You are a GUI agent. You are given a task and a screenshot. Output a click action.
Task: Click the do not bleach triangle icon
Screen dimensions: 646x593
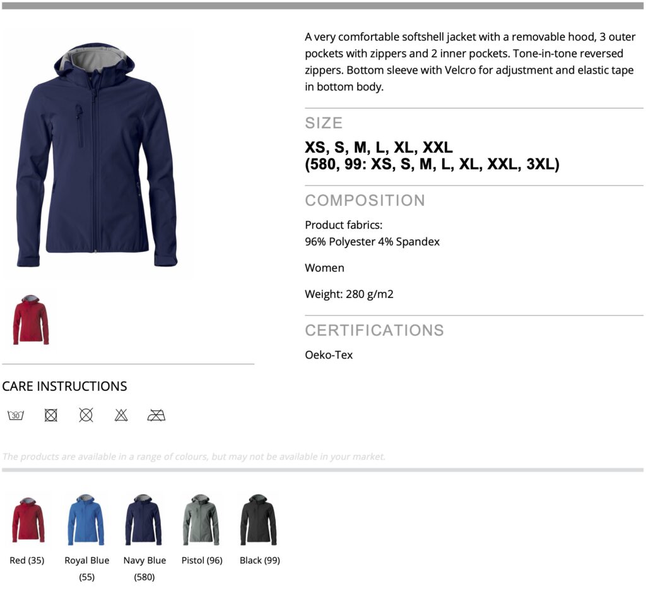[121, 415]
